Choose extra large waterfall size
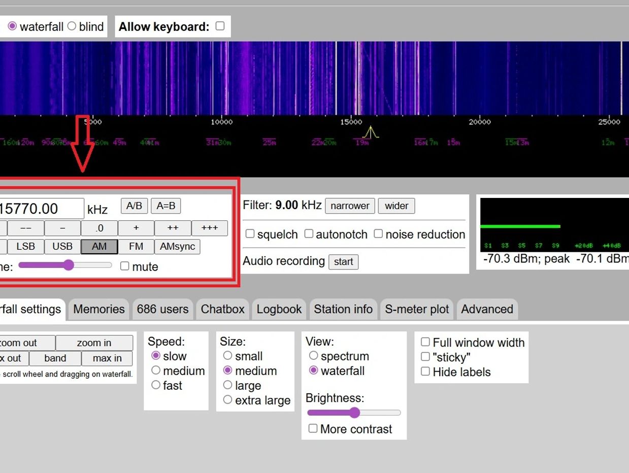This screenshot has height=473, width=629. pyautogui.click(x=227, y=400)
